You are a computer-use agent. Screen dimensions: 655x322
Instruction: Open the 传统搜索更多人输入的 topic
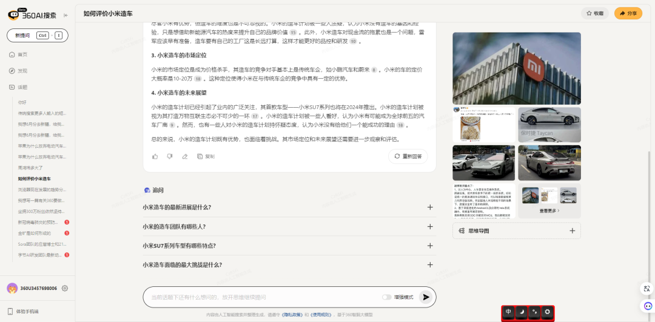tap(42, 113)
